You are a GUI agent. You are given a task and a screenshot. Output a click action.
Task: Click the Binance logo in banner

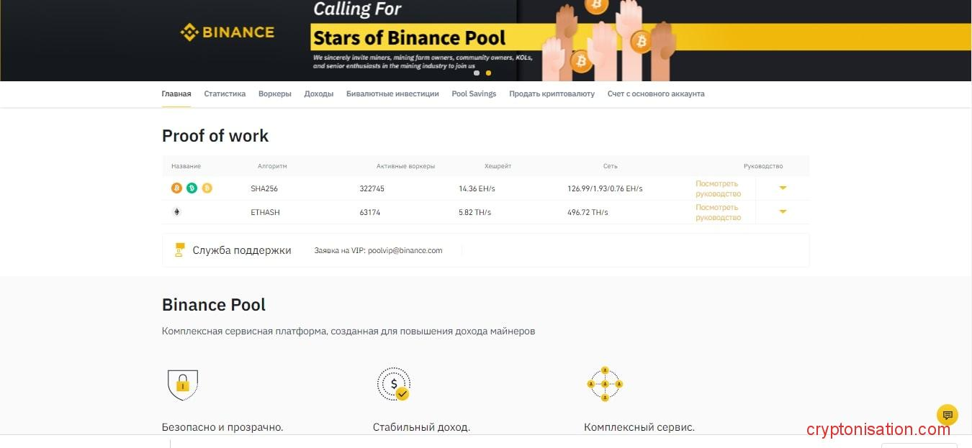(x=227, y=32)
